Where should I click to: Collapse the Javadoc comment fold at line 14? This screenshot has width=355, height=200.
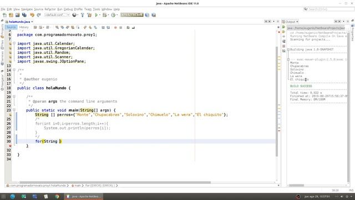pos(14,70)
